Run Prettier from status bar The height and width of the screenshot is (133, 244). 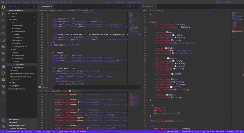pyautogui.click(x=230, y=132)
